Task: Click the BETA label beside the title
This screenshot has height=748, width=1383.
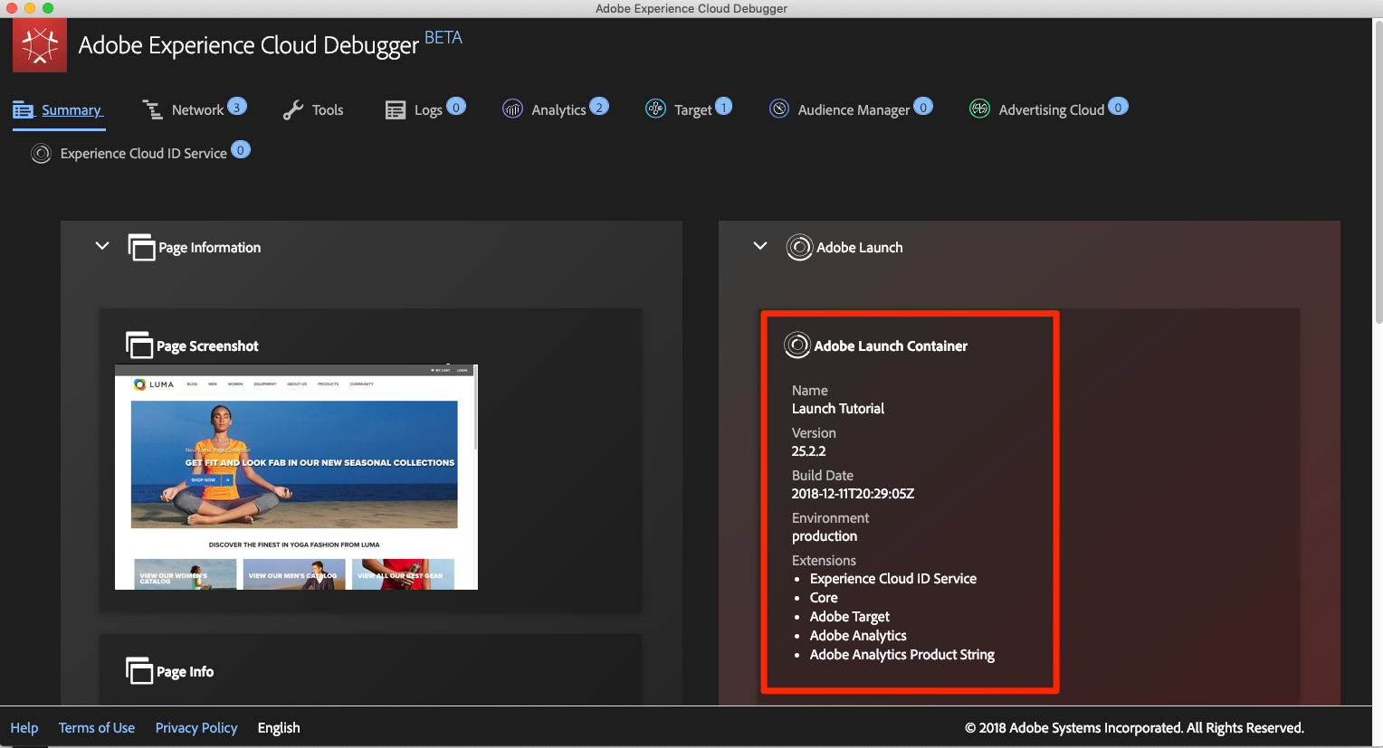Action: pyautogui.click(x=444, y=38)
